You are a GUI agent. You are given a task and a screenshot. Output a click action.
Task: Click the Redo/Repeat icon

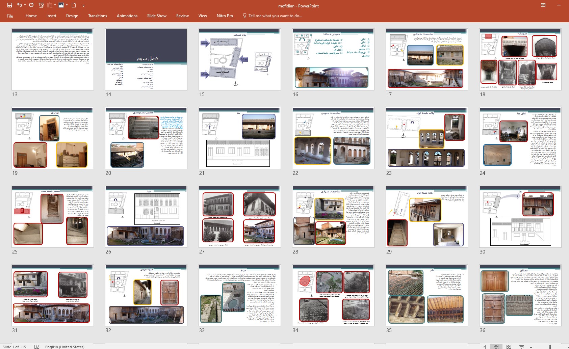point(31,5)
